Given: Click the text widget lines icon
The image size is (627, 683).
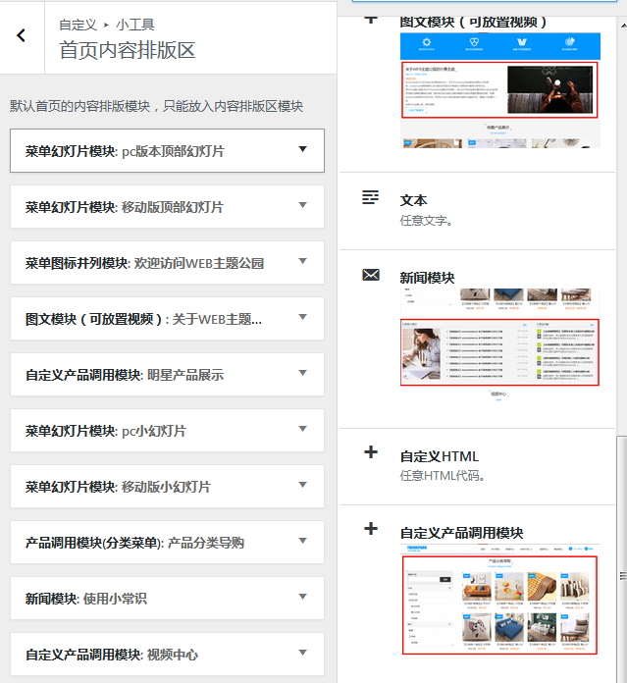Looking at the screenshot, I should click(x=371, y=197).
